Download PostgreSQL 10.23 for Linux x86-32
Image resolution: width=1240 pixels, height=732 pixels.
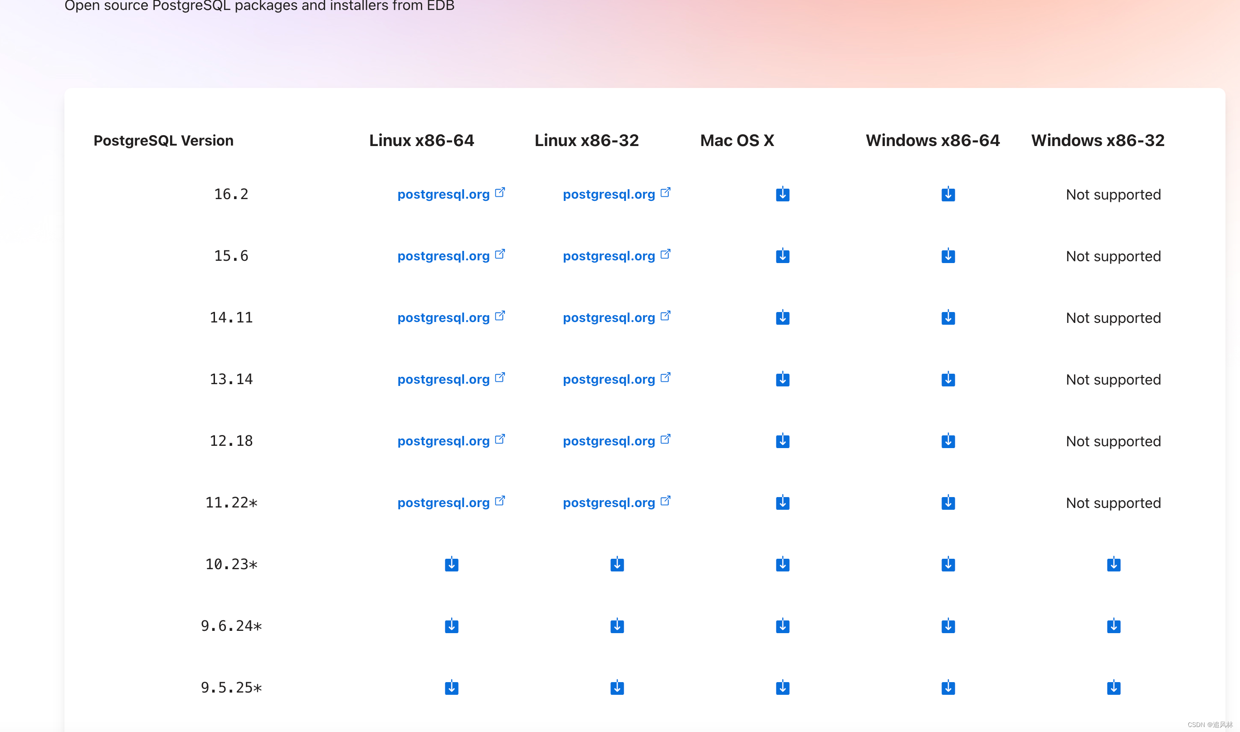point(617,564)
